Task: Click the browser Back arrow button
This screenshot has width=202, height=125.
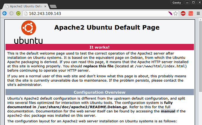Action: tap(4, 13)
